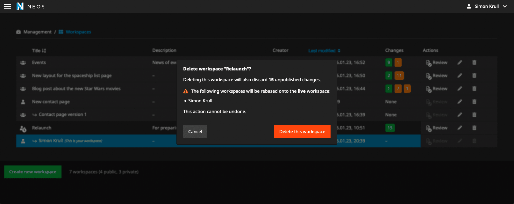Click the Events group icon
The width and height of the screenshot is (514, 204).
(23, 63)
